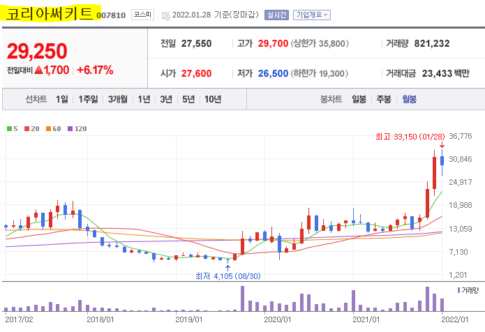The height and width of the screenshot is (332, 485).
Task: Click the 거래량 value 821,232
Action: tap(432, 43)
